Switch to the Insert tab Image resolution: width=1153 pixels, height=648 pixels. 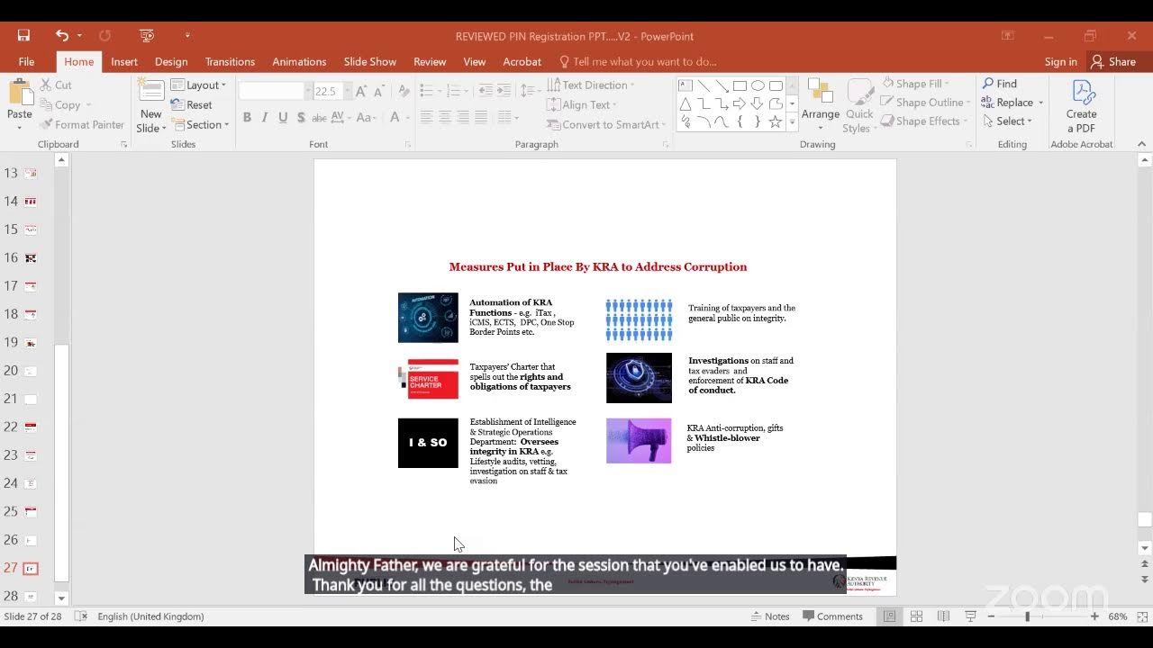pos(124,61)
